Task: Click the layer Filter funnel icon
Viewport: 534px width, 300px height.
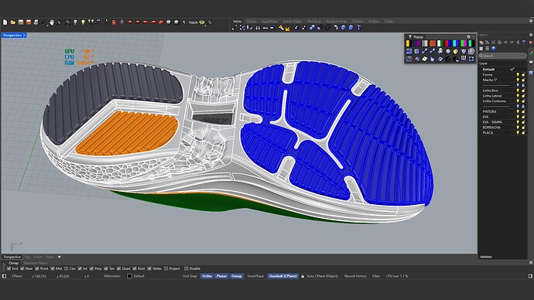Action: tap(524, 43)
